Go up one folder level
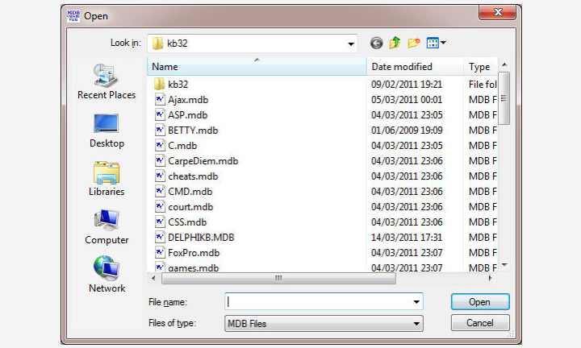The height and width of the screenshot is (348, 581). 395,43
